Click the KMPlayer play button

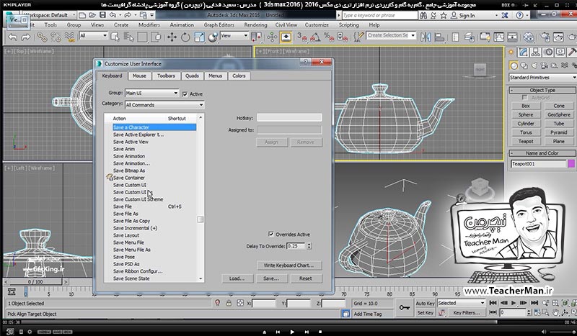coord(292,332)
